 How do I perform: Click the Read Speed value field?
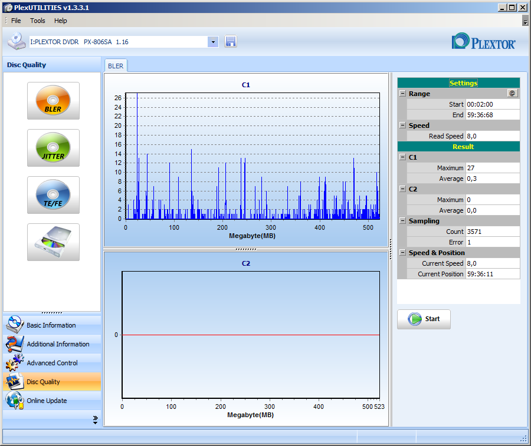[x=493, y=136]
